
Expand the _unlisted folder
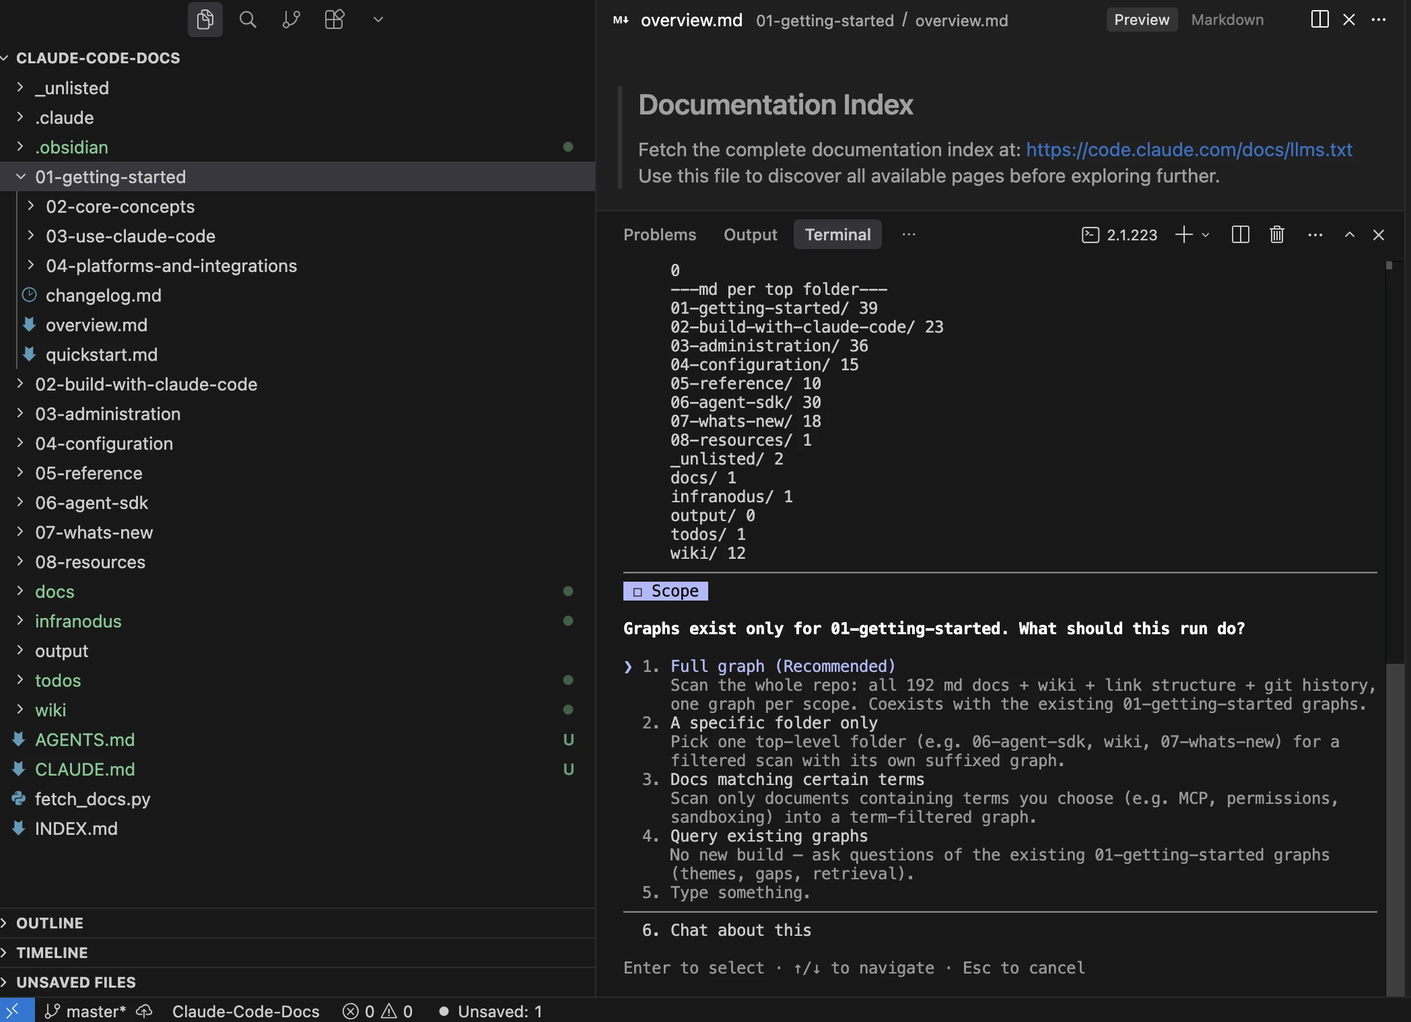tap(298, 88)
